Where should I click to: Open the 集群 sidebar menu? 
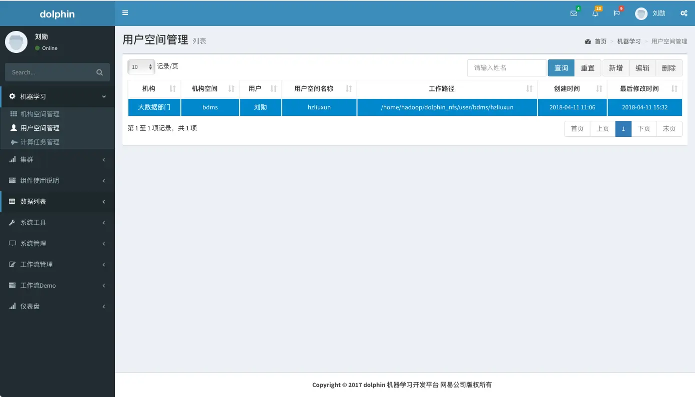click(57, 160)
